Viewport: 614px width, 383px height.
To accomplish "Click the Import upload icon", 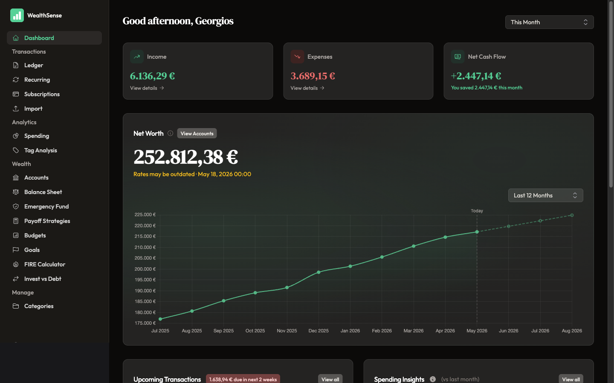I will point(16,109).
